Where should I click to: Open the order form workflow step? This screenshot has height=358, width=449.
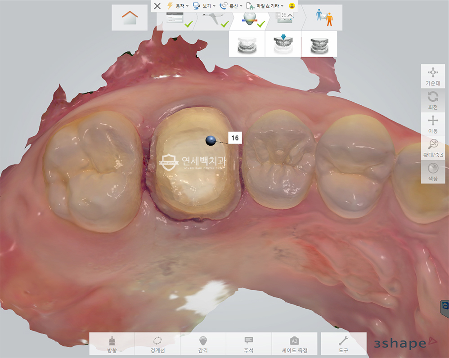175,21
